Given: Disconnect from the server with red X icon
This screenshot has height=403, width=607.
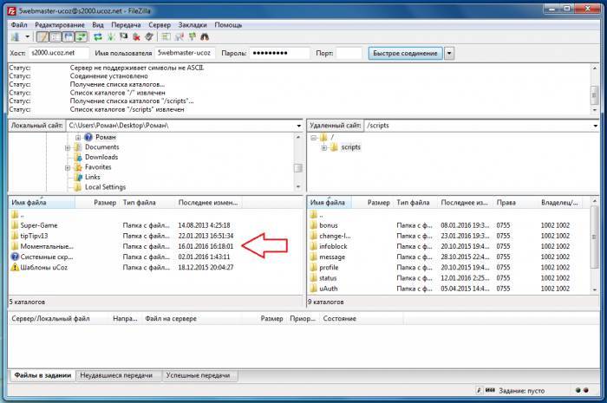Looking at the screenshot, I should (x=136, y=37).
